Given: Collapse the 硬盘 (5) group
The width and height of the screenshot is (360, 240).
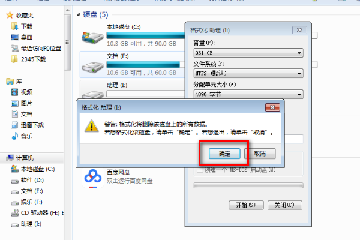Looking at the screenshot, I should 79,14.
